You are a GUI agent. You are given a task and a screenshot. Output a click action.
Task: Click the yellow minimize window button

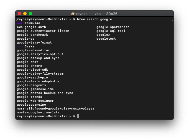point(25,14)
